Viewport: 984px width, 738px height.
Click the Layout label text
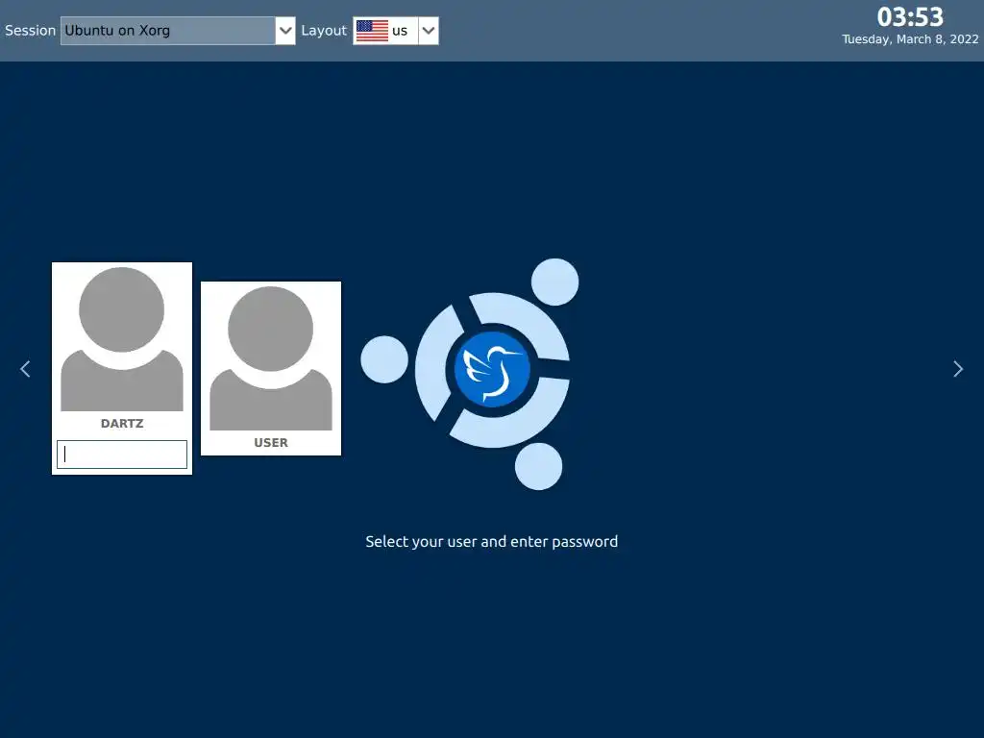(x=324, y=31)
